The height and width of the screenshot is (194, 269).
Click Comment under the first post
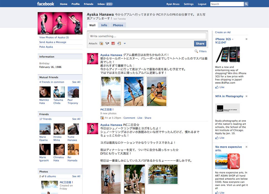129,118
